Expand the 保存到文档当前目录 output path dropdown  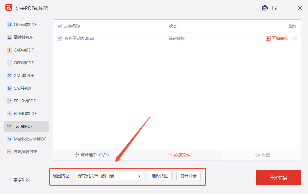point(109,176)
